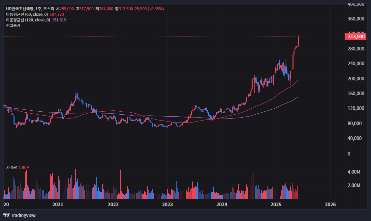Click the HD한국조선해양 symbol title

(20, 9)
